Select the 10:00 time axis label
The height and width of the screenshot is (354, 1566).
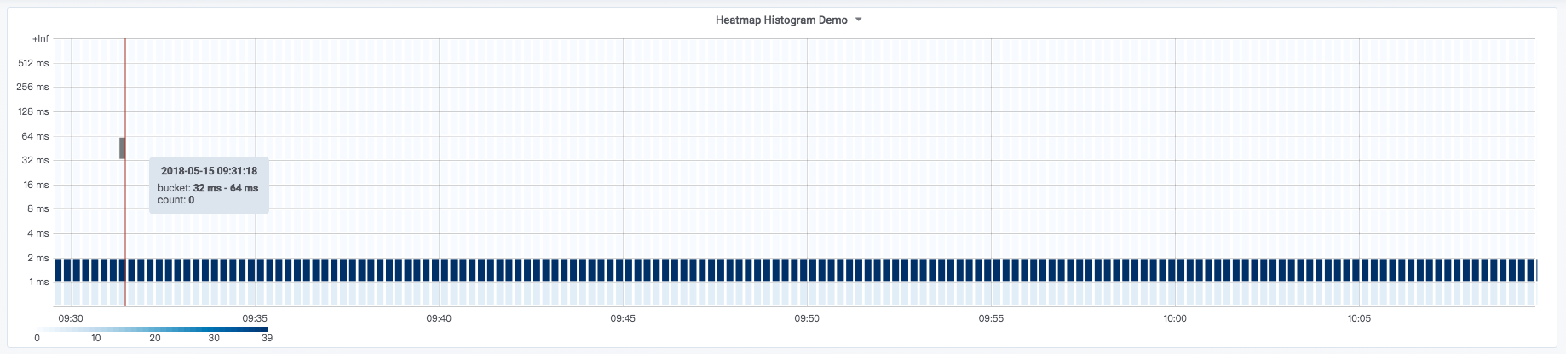click(x=1175, y=318)
